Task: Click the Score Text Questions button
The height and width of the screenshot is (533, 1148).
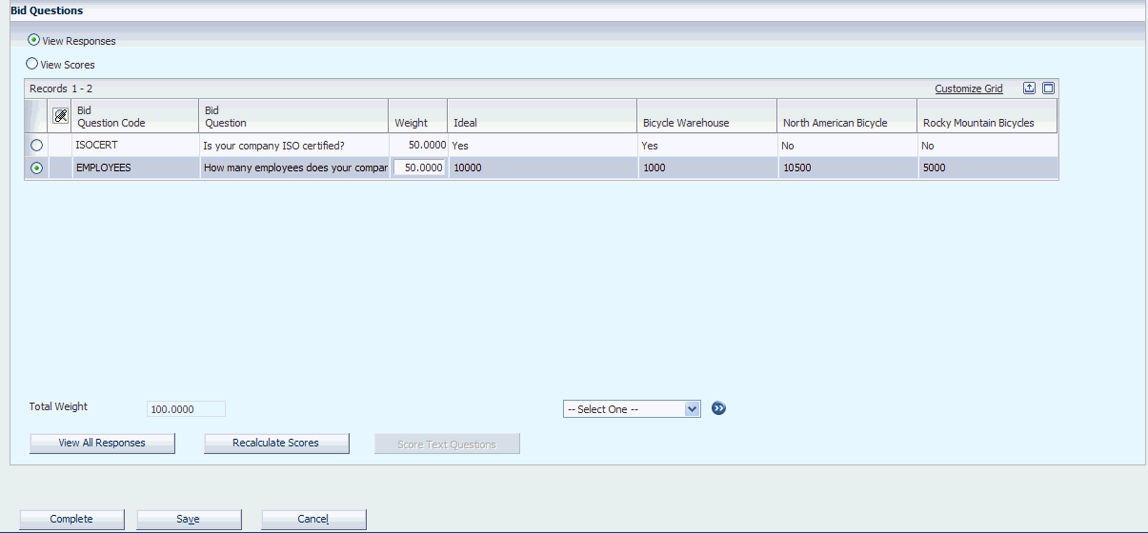Action: tap(447, 444)
